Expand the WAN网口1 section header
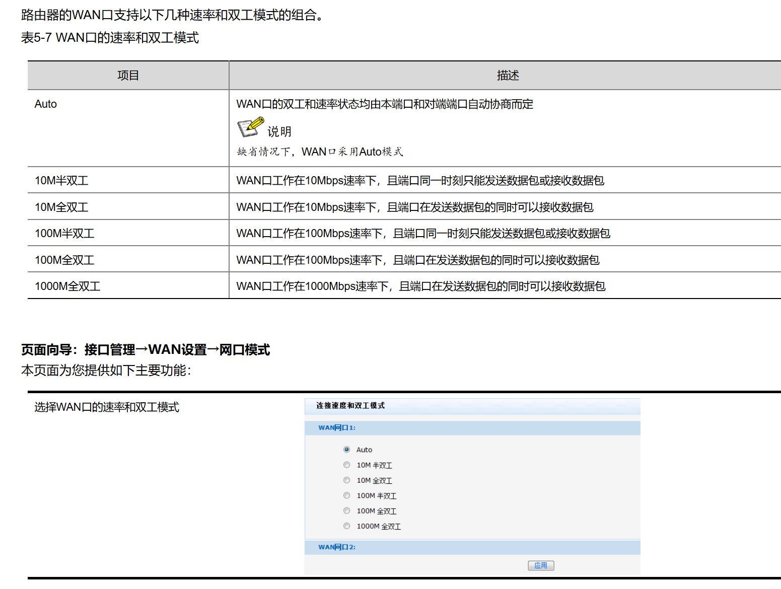 [x=337, y=428]
